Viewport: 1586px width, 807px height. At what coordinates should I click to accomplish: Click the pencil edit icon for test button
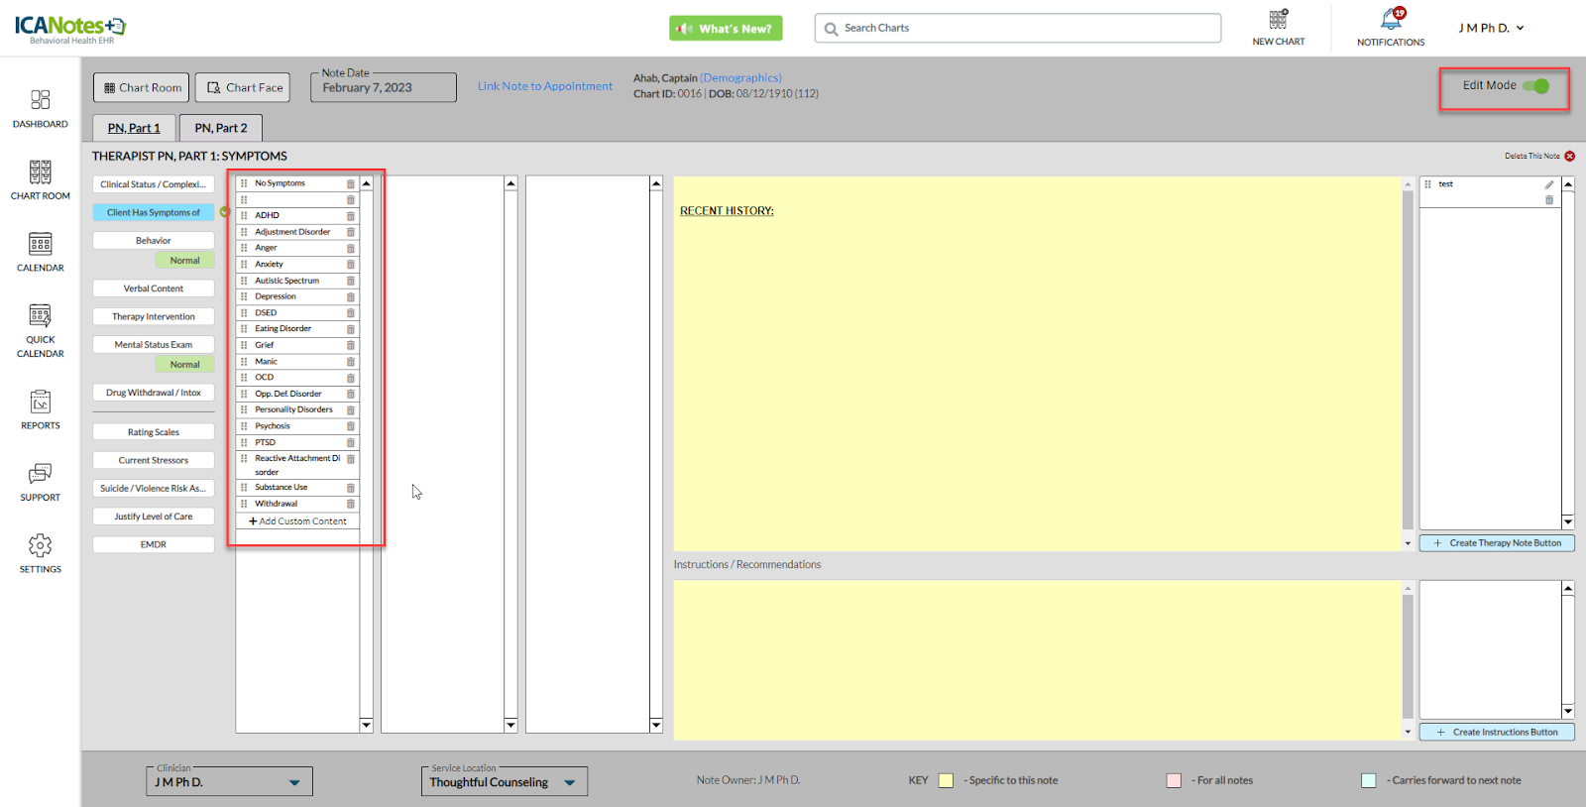[x=1549, y=185]
